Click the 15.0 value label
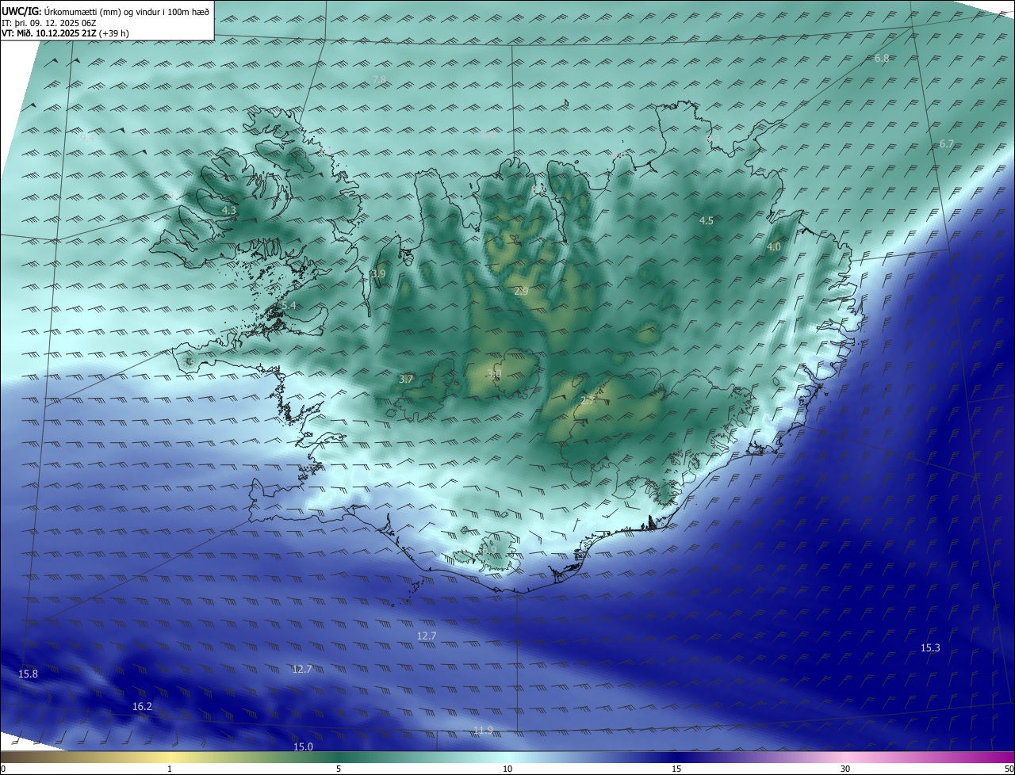 point(303,747)
